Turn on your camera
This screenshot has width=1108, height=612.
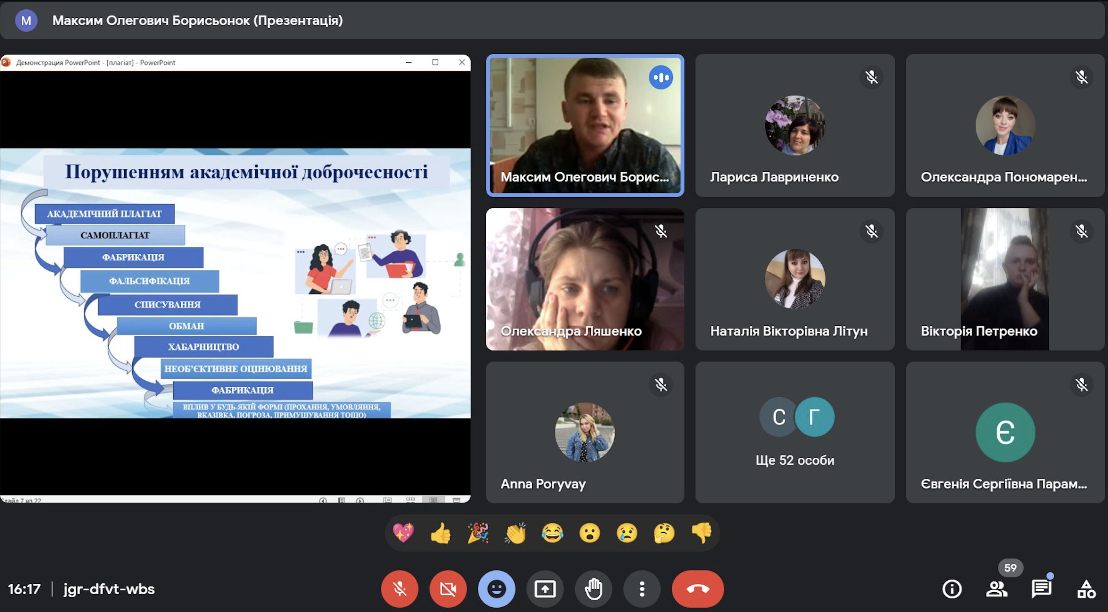[x=448, y=589]
